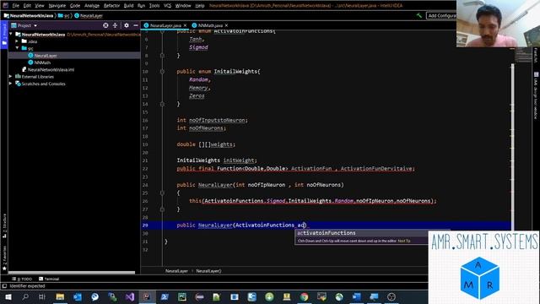
Task: Open the Analyze menu
Action: click(x=92, y=6)
